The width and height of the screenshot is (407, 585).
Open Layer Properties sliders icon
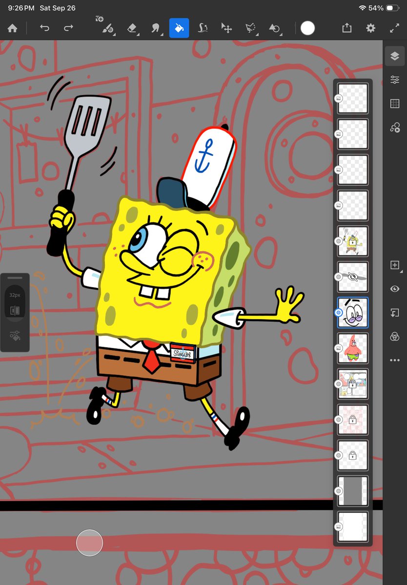395,79
